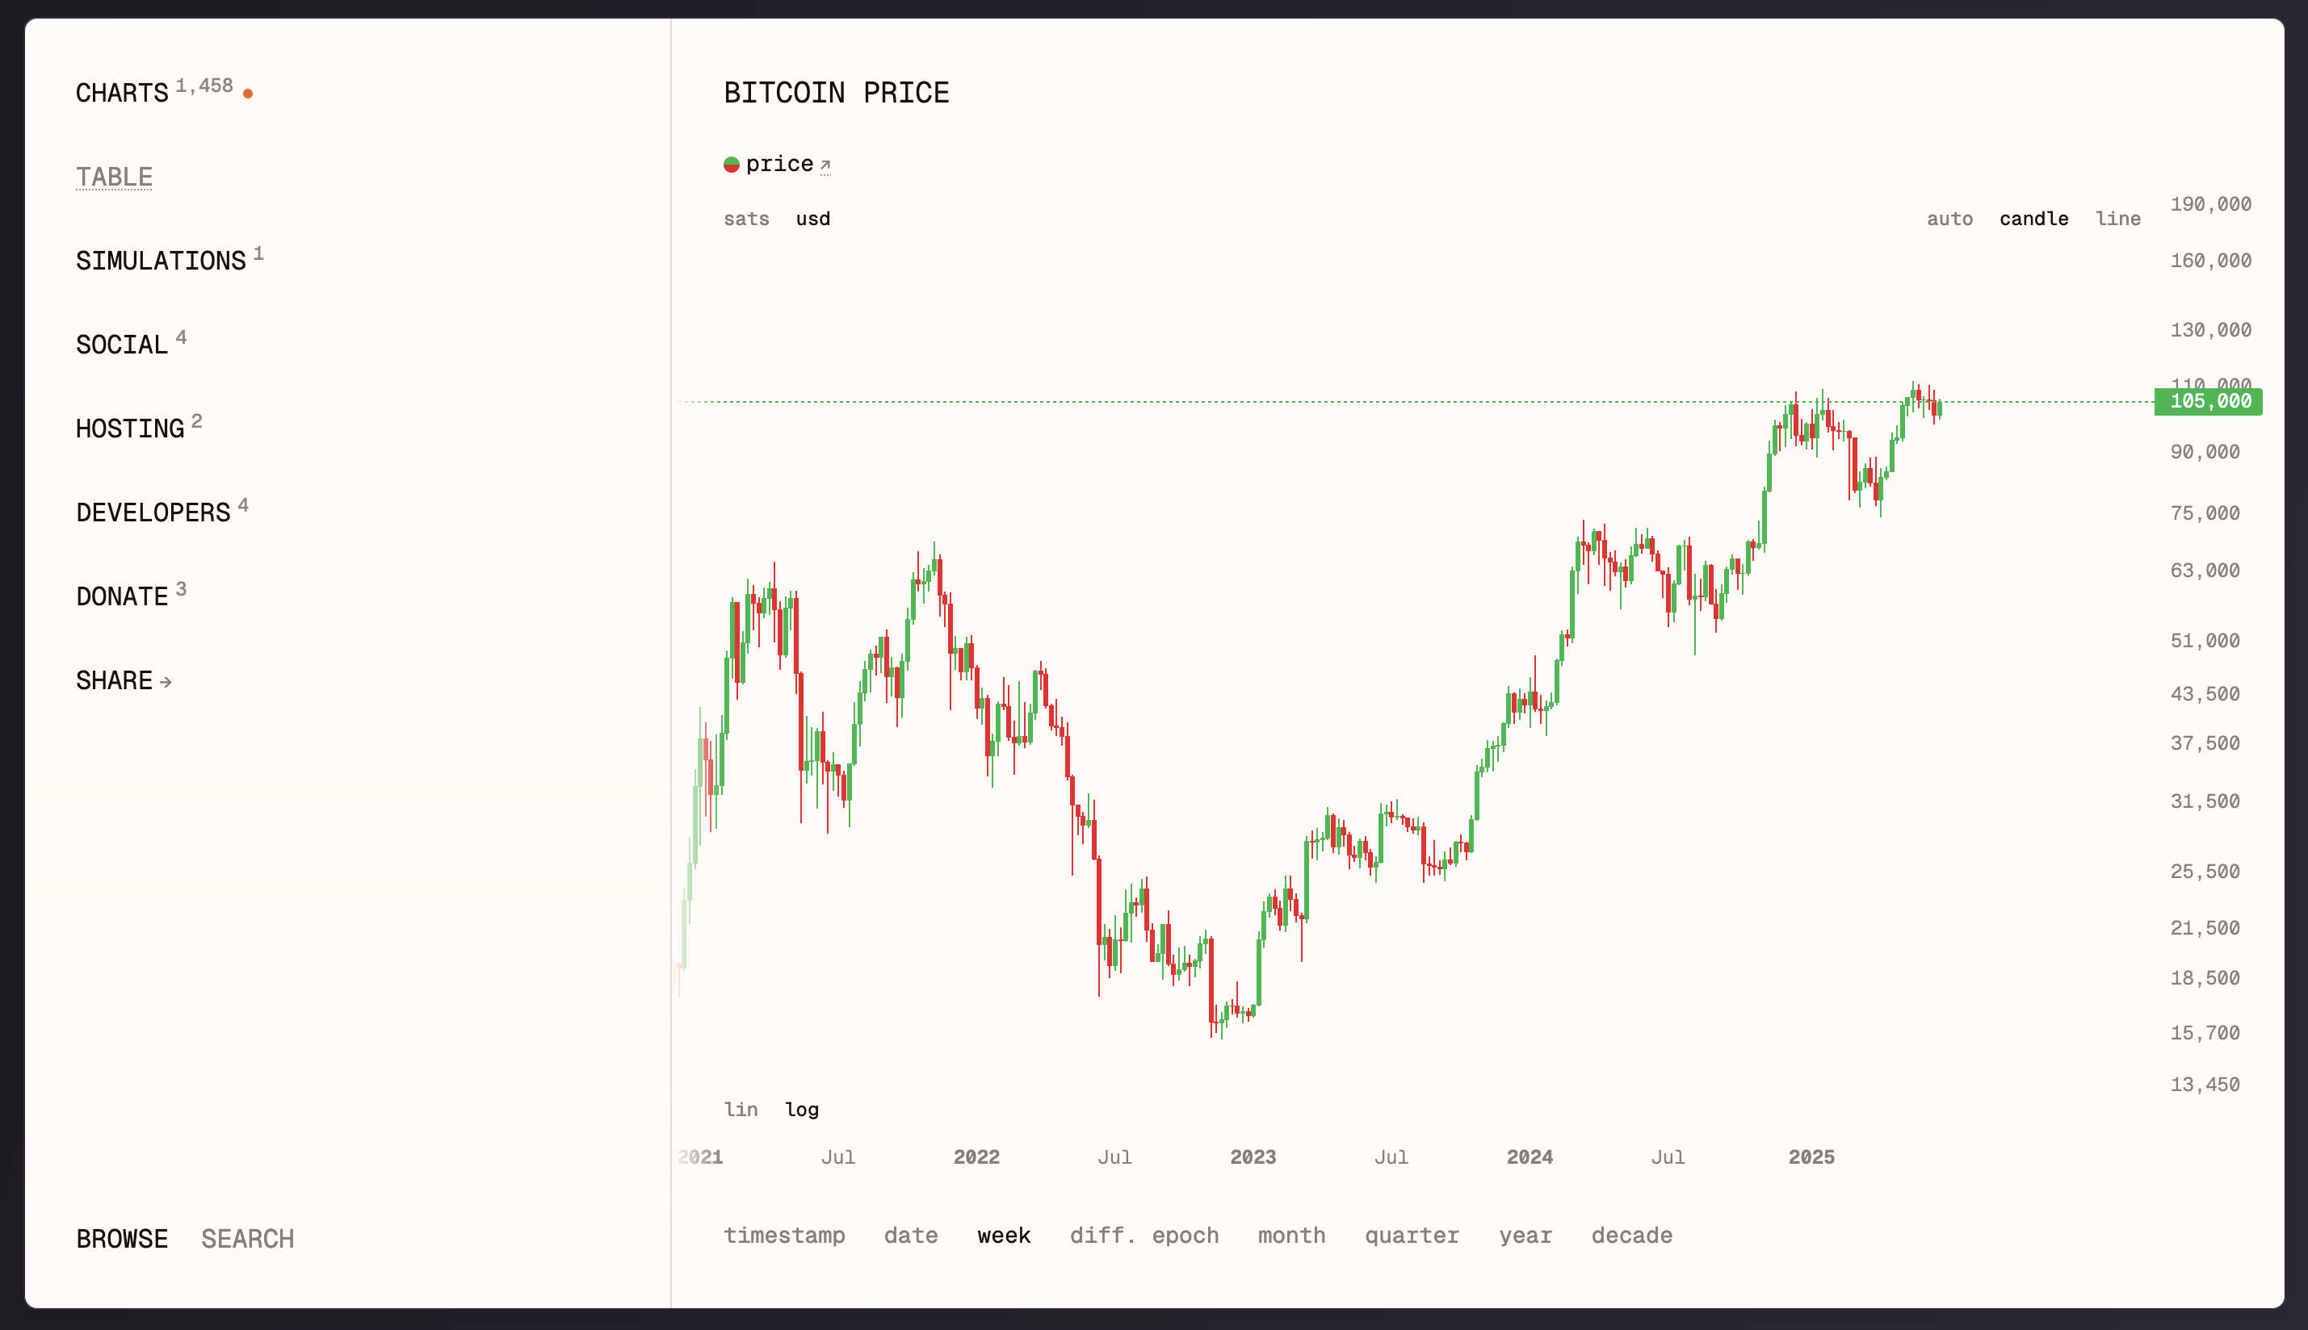Select log scale option
The image size is (2308, 1330).
click(x=802, y=1109)
